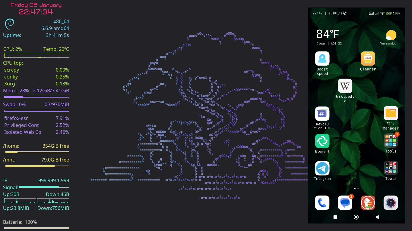Open Messages app showing 3 unread

click(345, 203)
